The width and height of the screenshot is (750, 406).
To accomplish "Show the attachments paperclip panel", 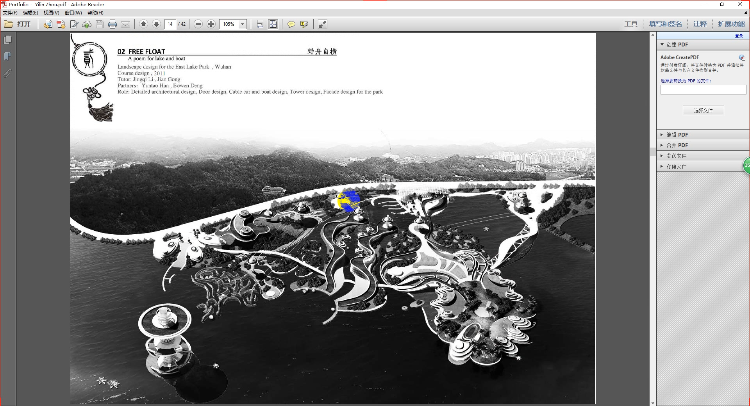I will click(7, 73).
